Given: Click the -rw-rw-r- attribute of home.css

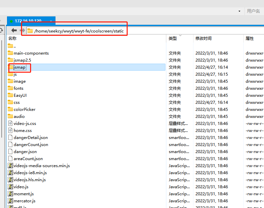Looking at the screenshot, I should pyautogui.click(x=255, y=131).
